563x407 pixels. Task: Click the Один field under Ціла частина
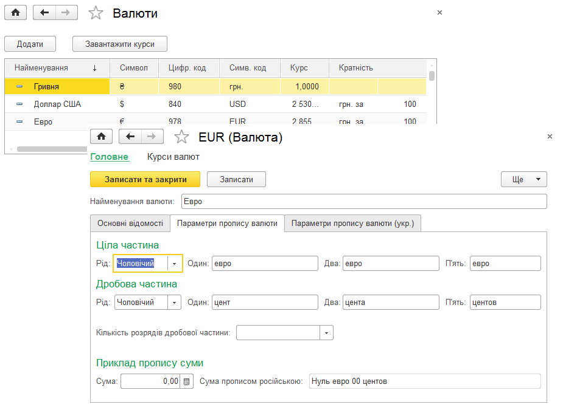265,264
